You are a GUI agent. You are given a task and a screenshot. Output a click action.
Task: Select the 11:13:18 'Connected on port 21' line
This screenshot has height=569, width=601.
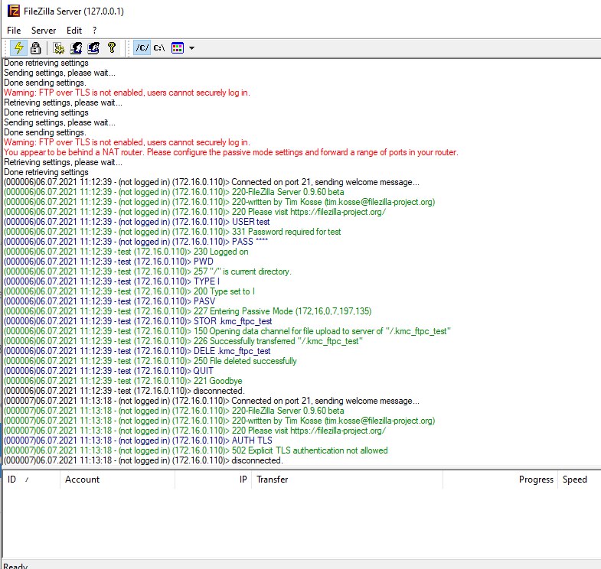pyautogui.click(x=211, y=401)
